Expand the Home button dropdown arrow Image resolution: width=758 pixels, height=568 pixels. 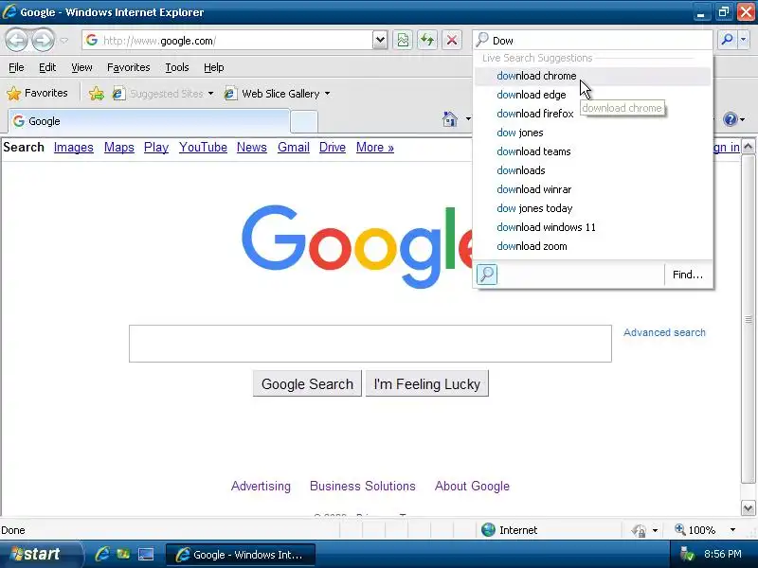tap(468, 119)
